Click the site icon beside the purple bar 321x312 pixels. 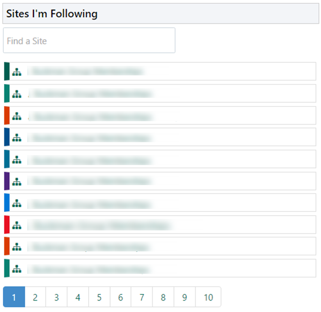[x=17, y=182]
